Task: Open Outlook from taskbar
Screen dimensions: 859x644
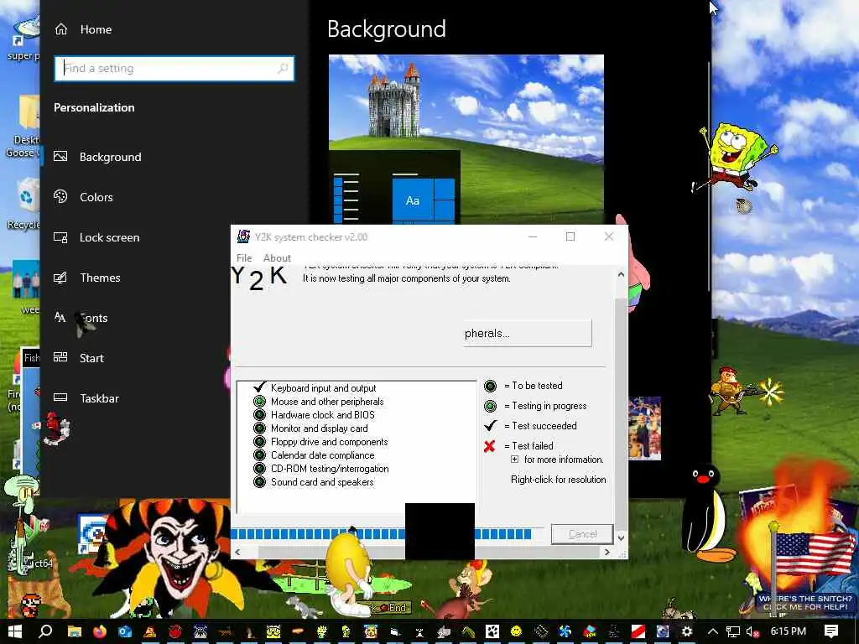Action: 125,631
